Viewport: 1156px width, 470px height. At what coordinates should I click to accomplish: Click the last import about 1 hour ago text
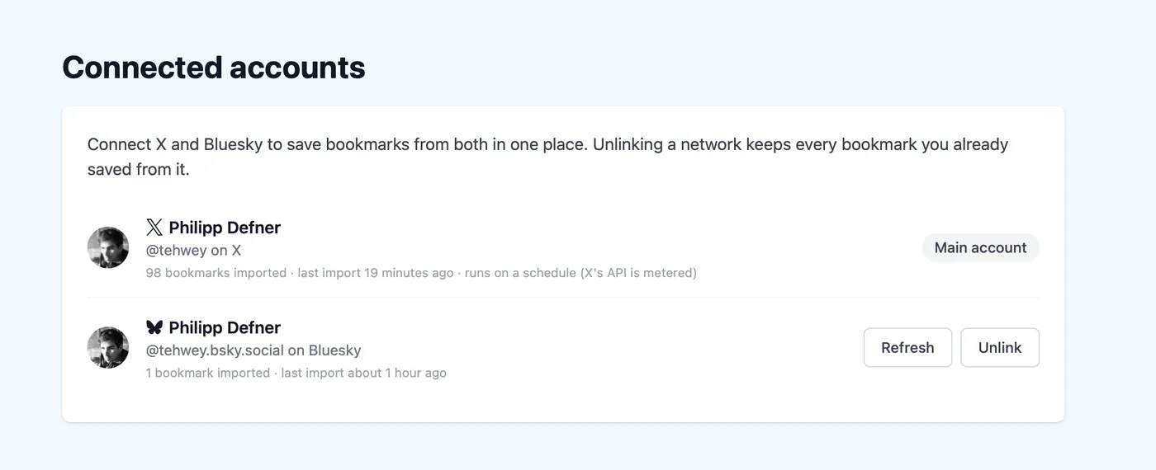click(x=363, y=373)
